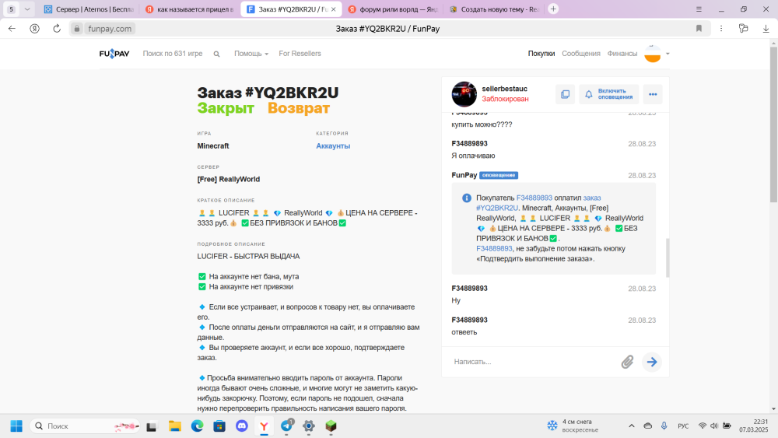Image resolution: width=778 pixels, height=438 pixels.
Task: Click the page vertical scrollbar
Action: pyautogui.click(x=773, y=124)
